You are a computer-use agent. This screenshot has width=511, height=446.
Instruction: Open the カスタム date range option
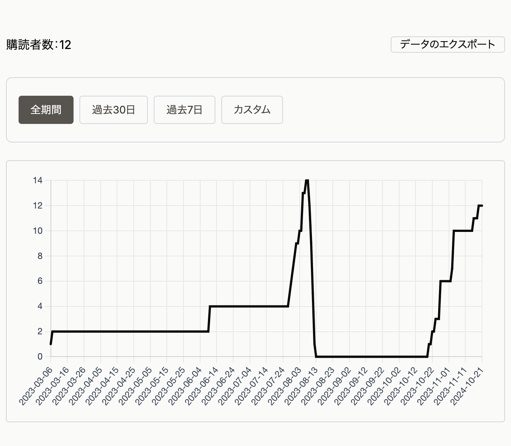(x=252, y=110)
